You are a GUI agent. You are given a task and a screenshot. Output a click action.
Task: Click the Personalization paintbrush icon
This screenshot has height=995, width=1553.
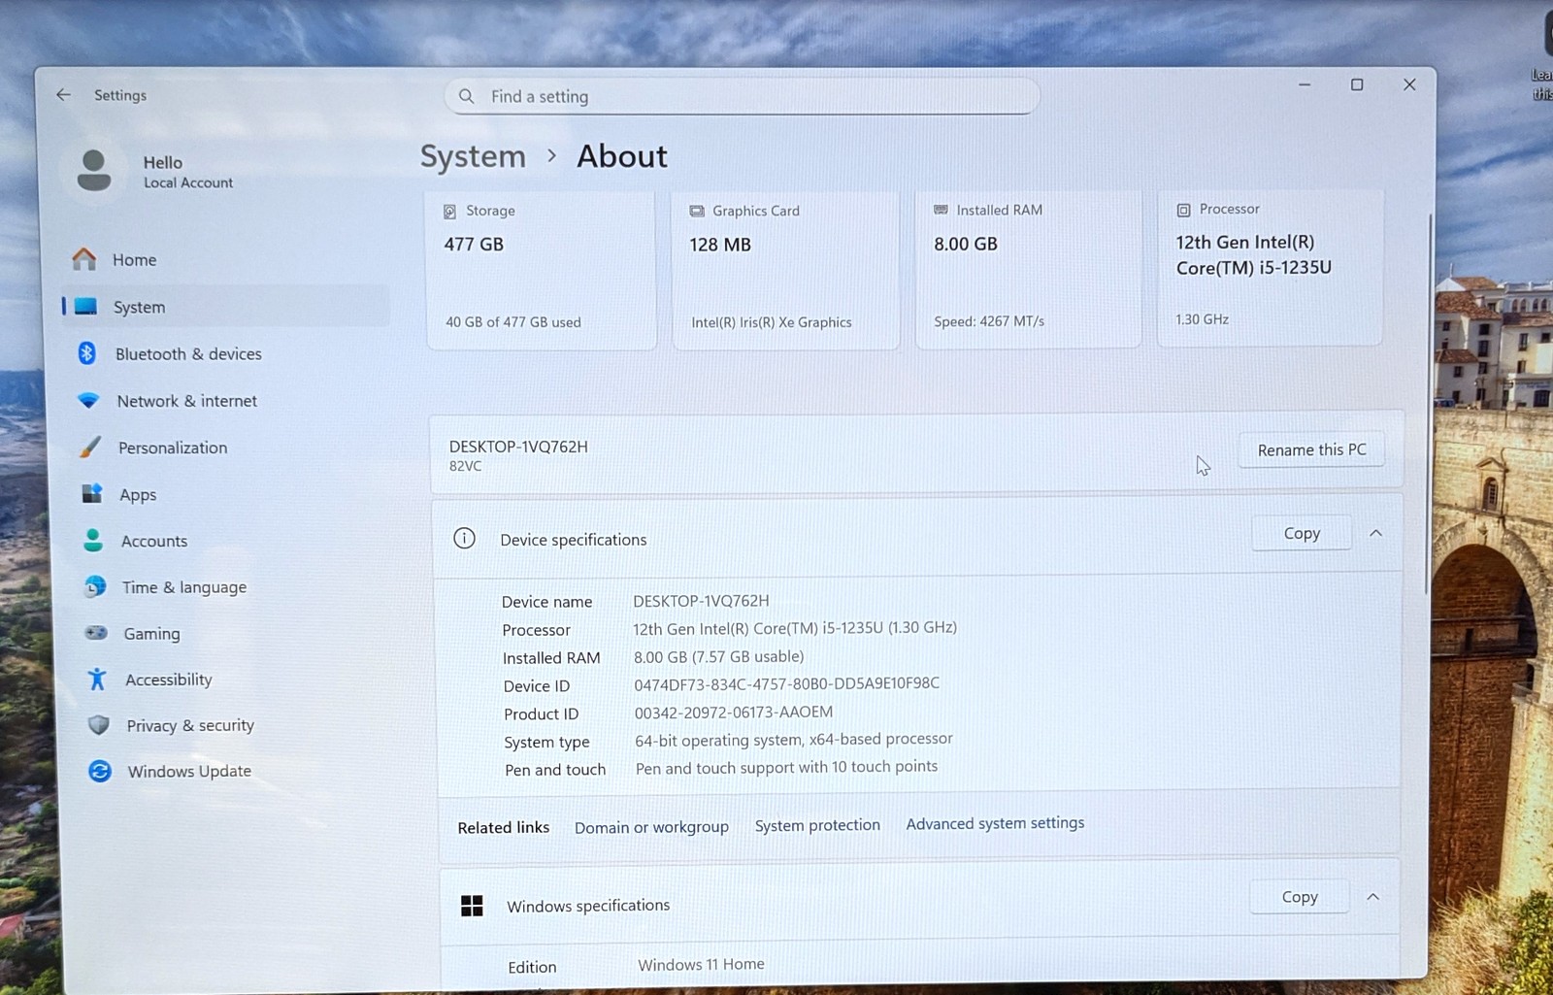[90, 447]
